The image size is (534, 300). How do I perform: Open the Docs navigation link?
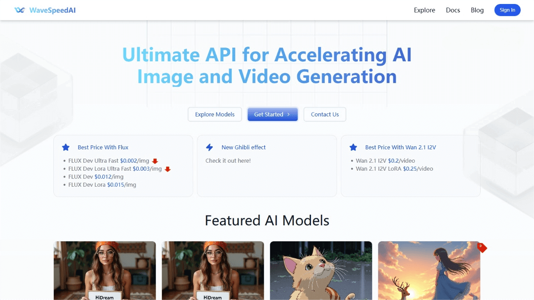[453, 10]
